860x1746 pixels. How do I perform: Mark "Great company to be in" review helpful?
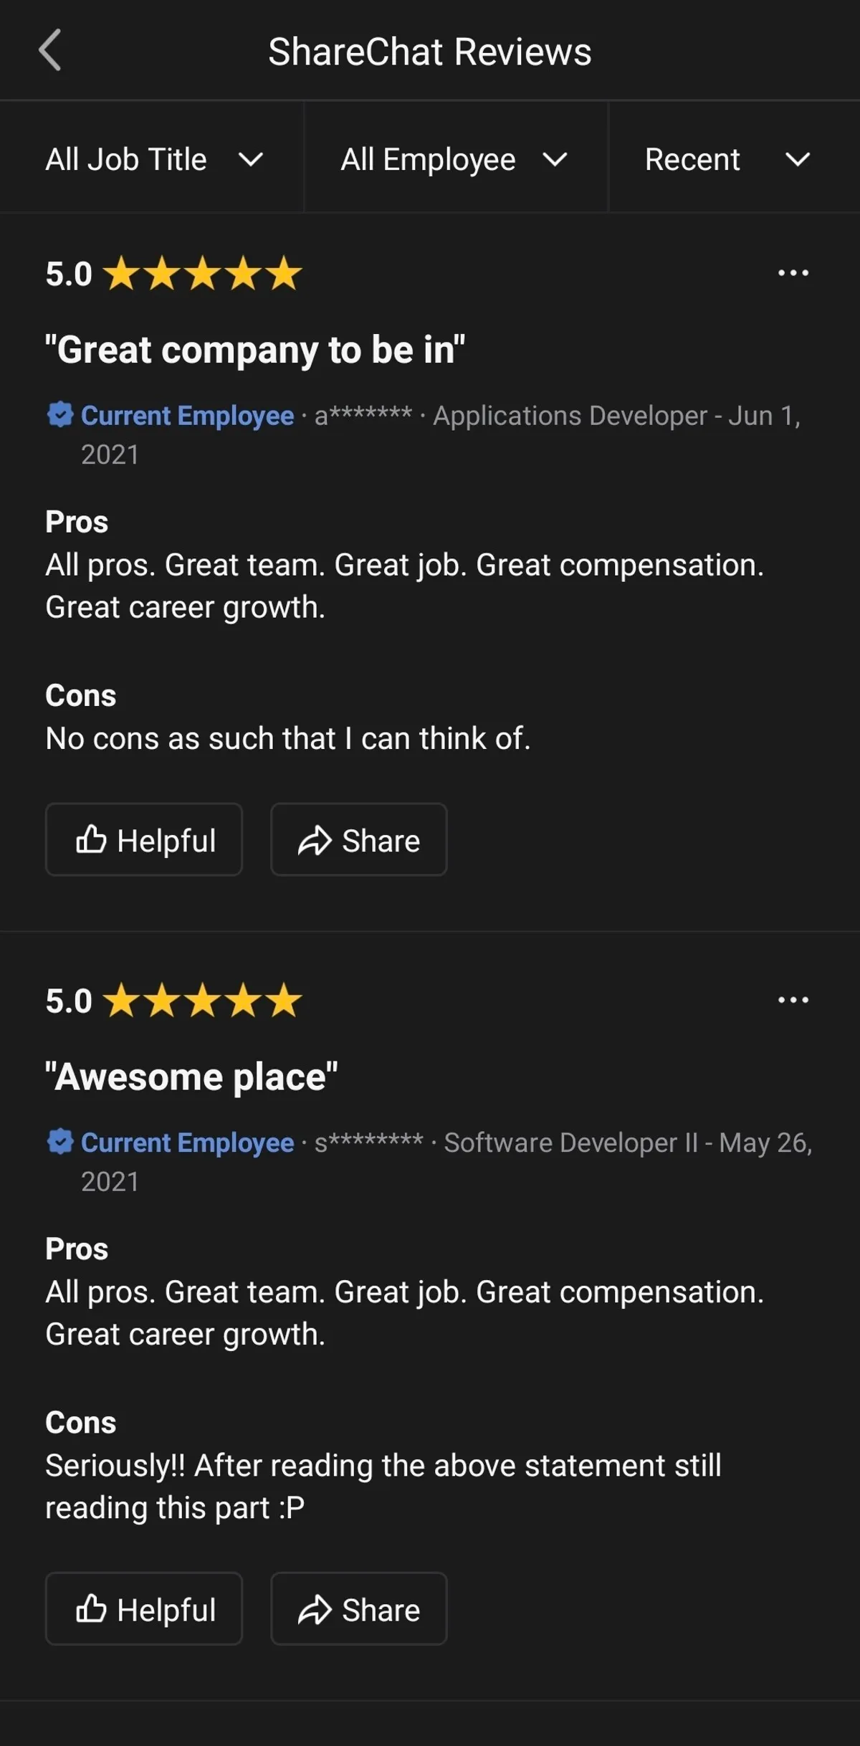coord(144,840)
